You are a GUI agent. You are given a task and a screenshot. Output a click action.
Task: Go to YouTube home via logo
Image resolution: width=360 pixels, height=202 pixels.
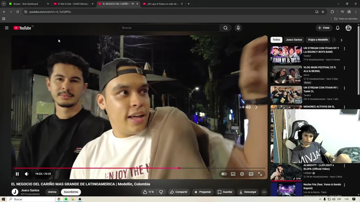pos(22,28)
